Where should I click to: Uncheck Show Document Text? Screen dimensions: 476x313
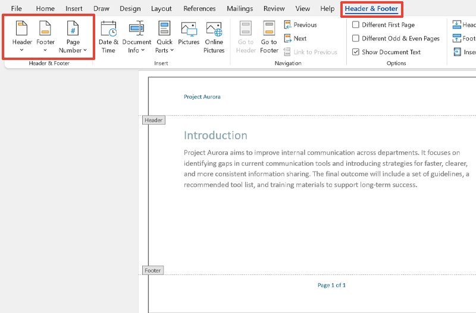[356, 52]
